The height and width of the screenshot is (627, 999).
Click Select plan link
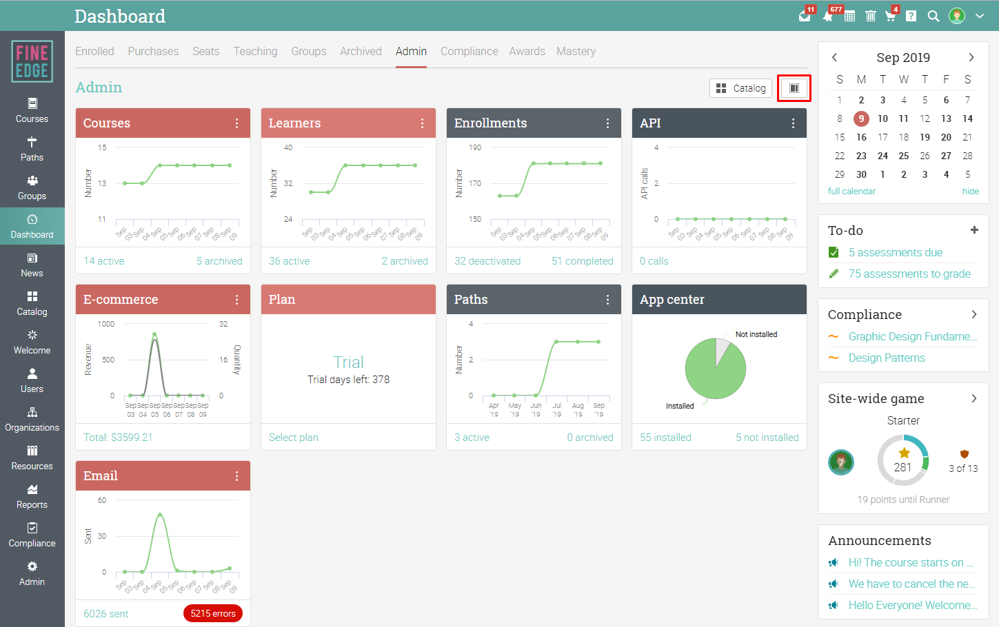294,438
